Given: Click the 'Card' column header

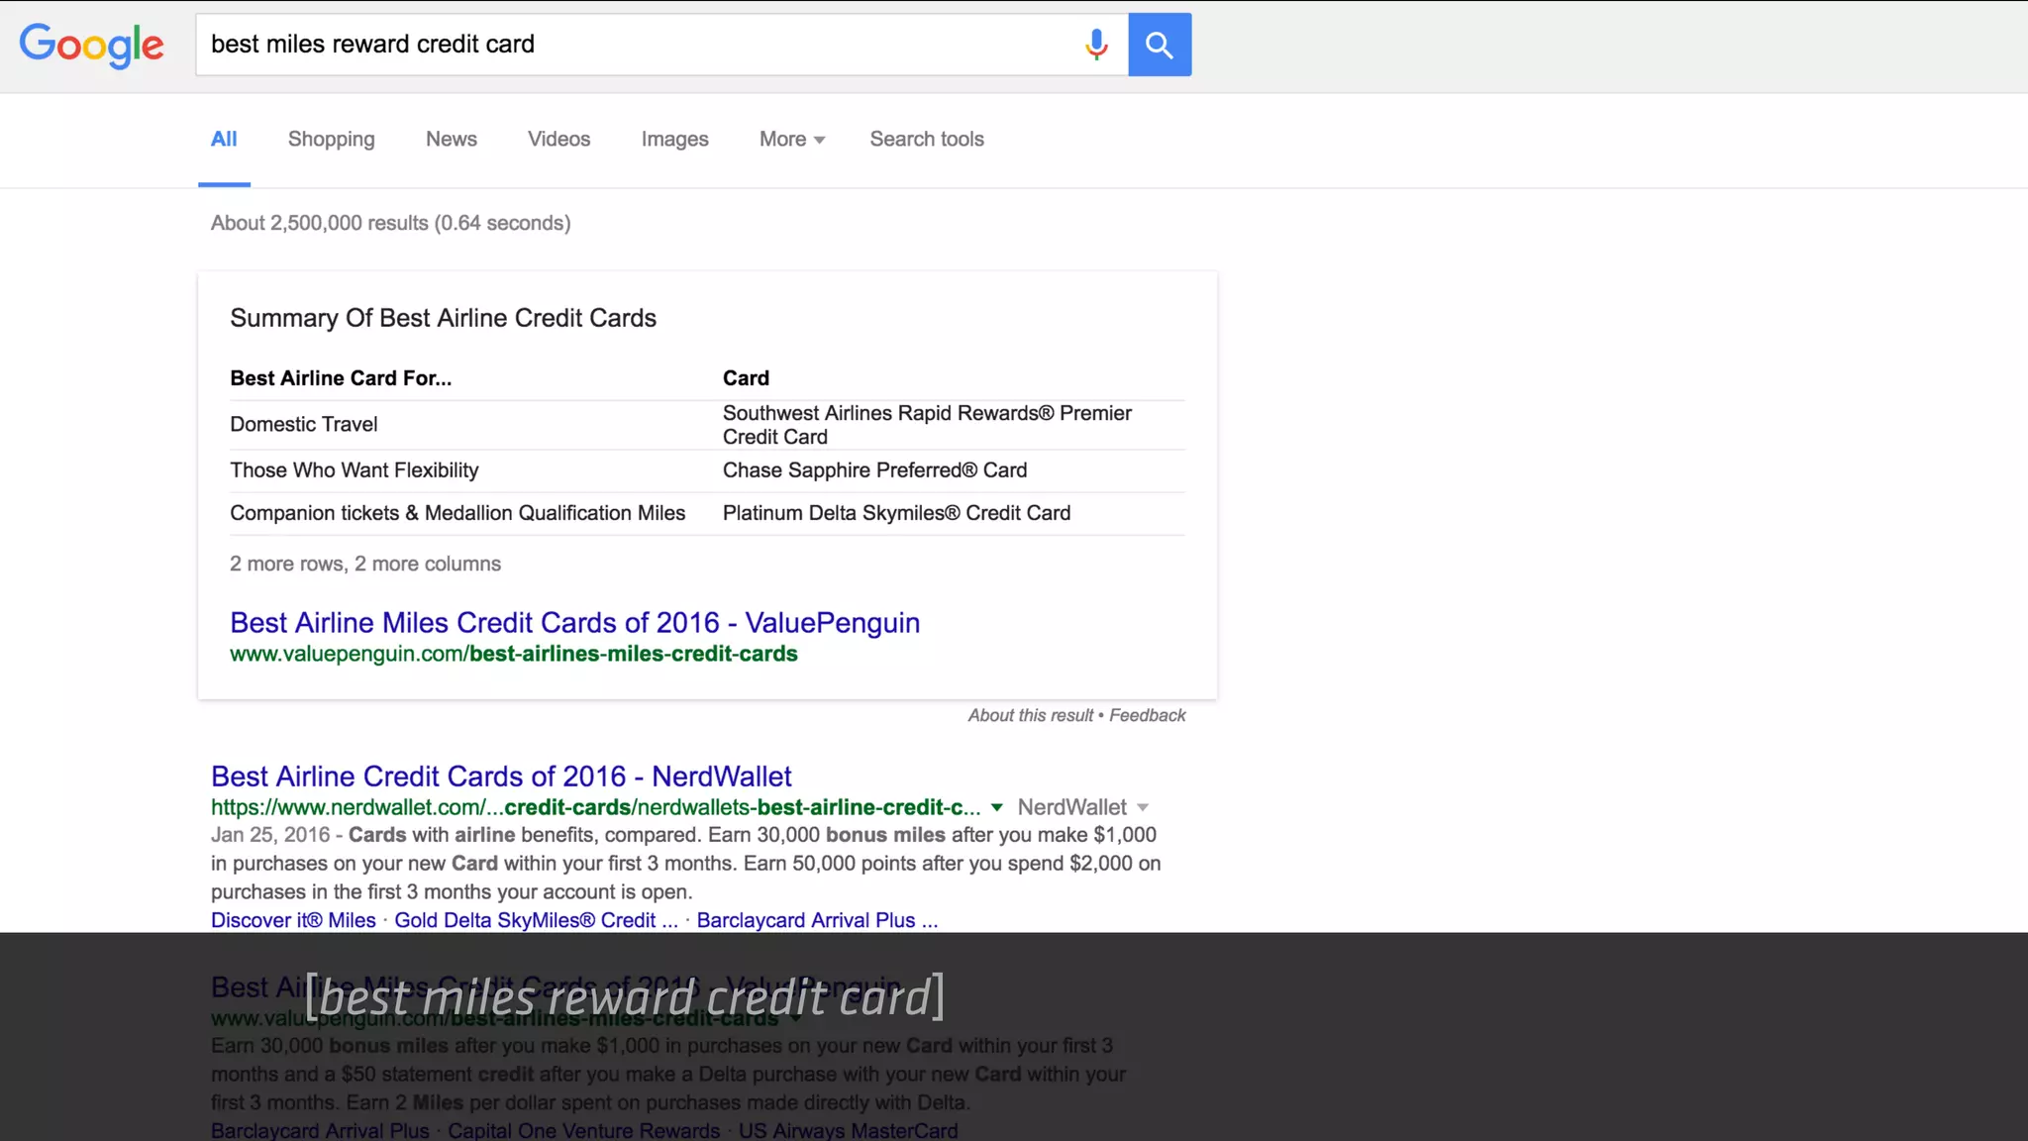Looking at the screenshot, I should [746, 378].
